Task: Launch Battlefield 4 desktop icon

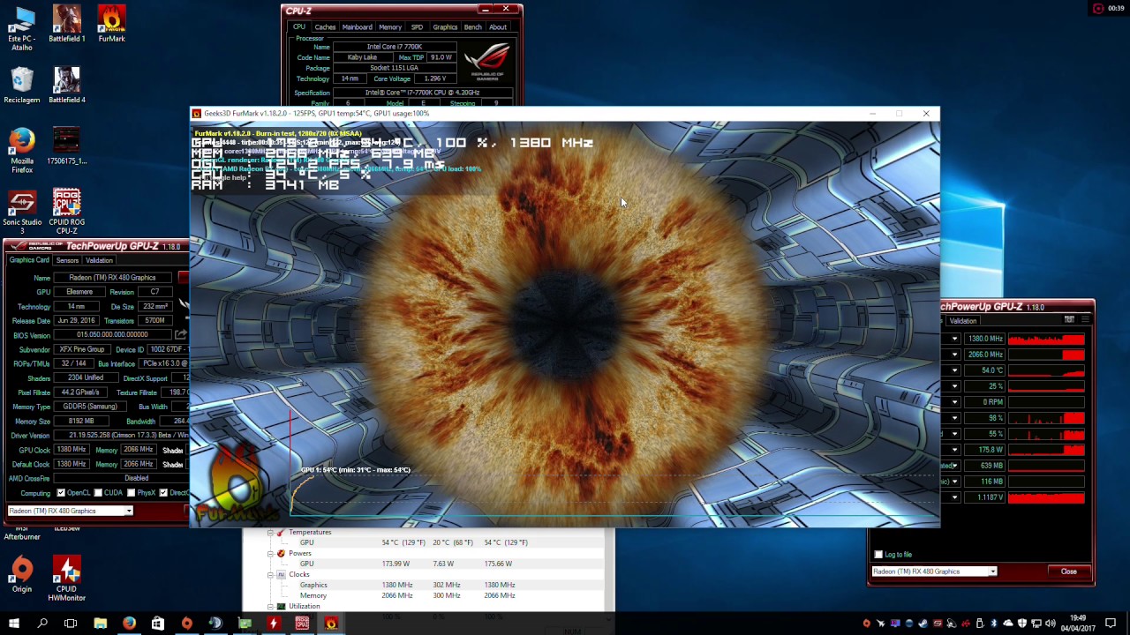Action: [67, 86]
